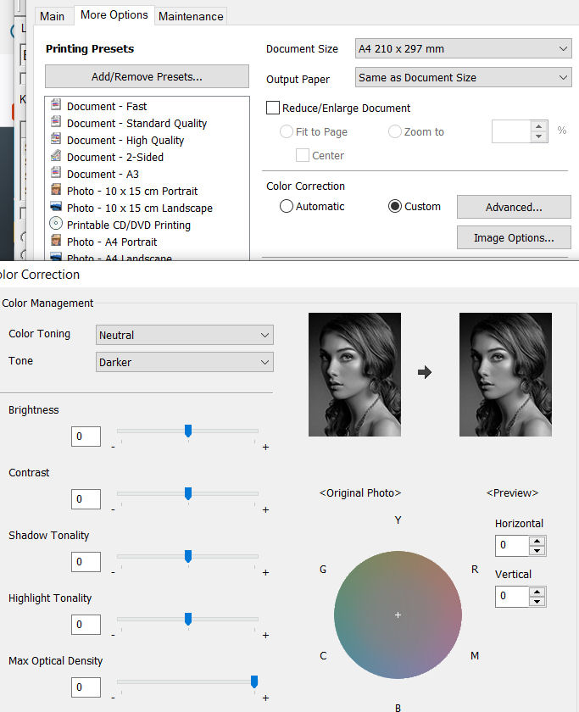Choose the Document - High Quality preset icon
Screen dimensions: 579x712
point(56,140)
